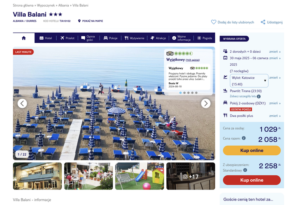Click the red Kup online button
The width and height of the screenshot is (297, 205).
(252, 180)
